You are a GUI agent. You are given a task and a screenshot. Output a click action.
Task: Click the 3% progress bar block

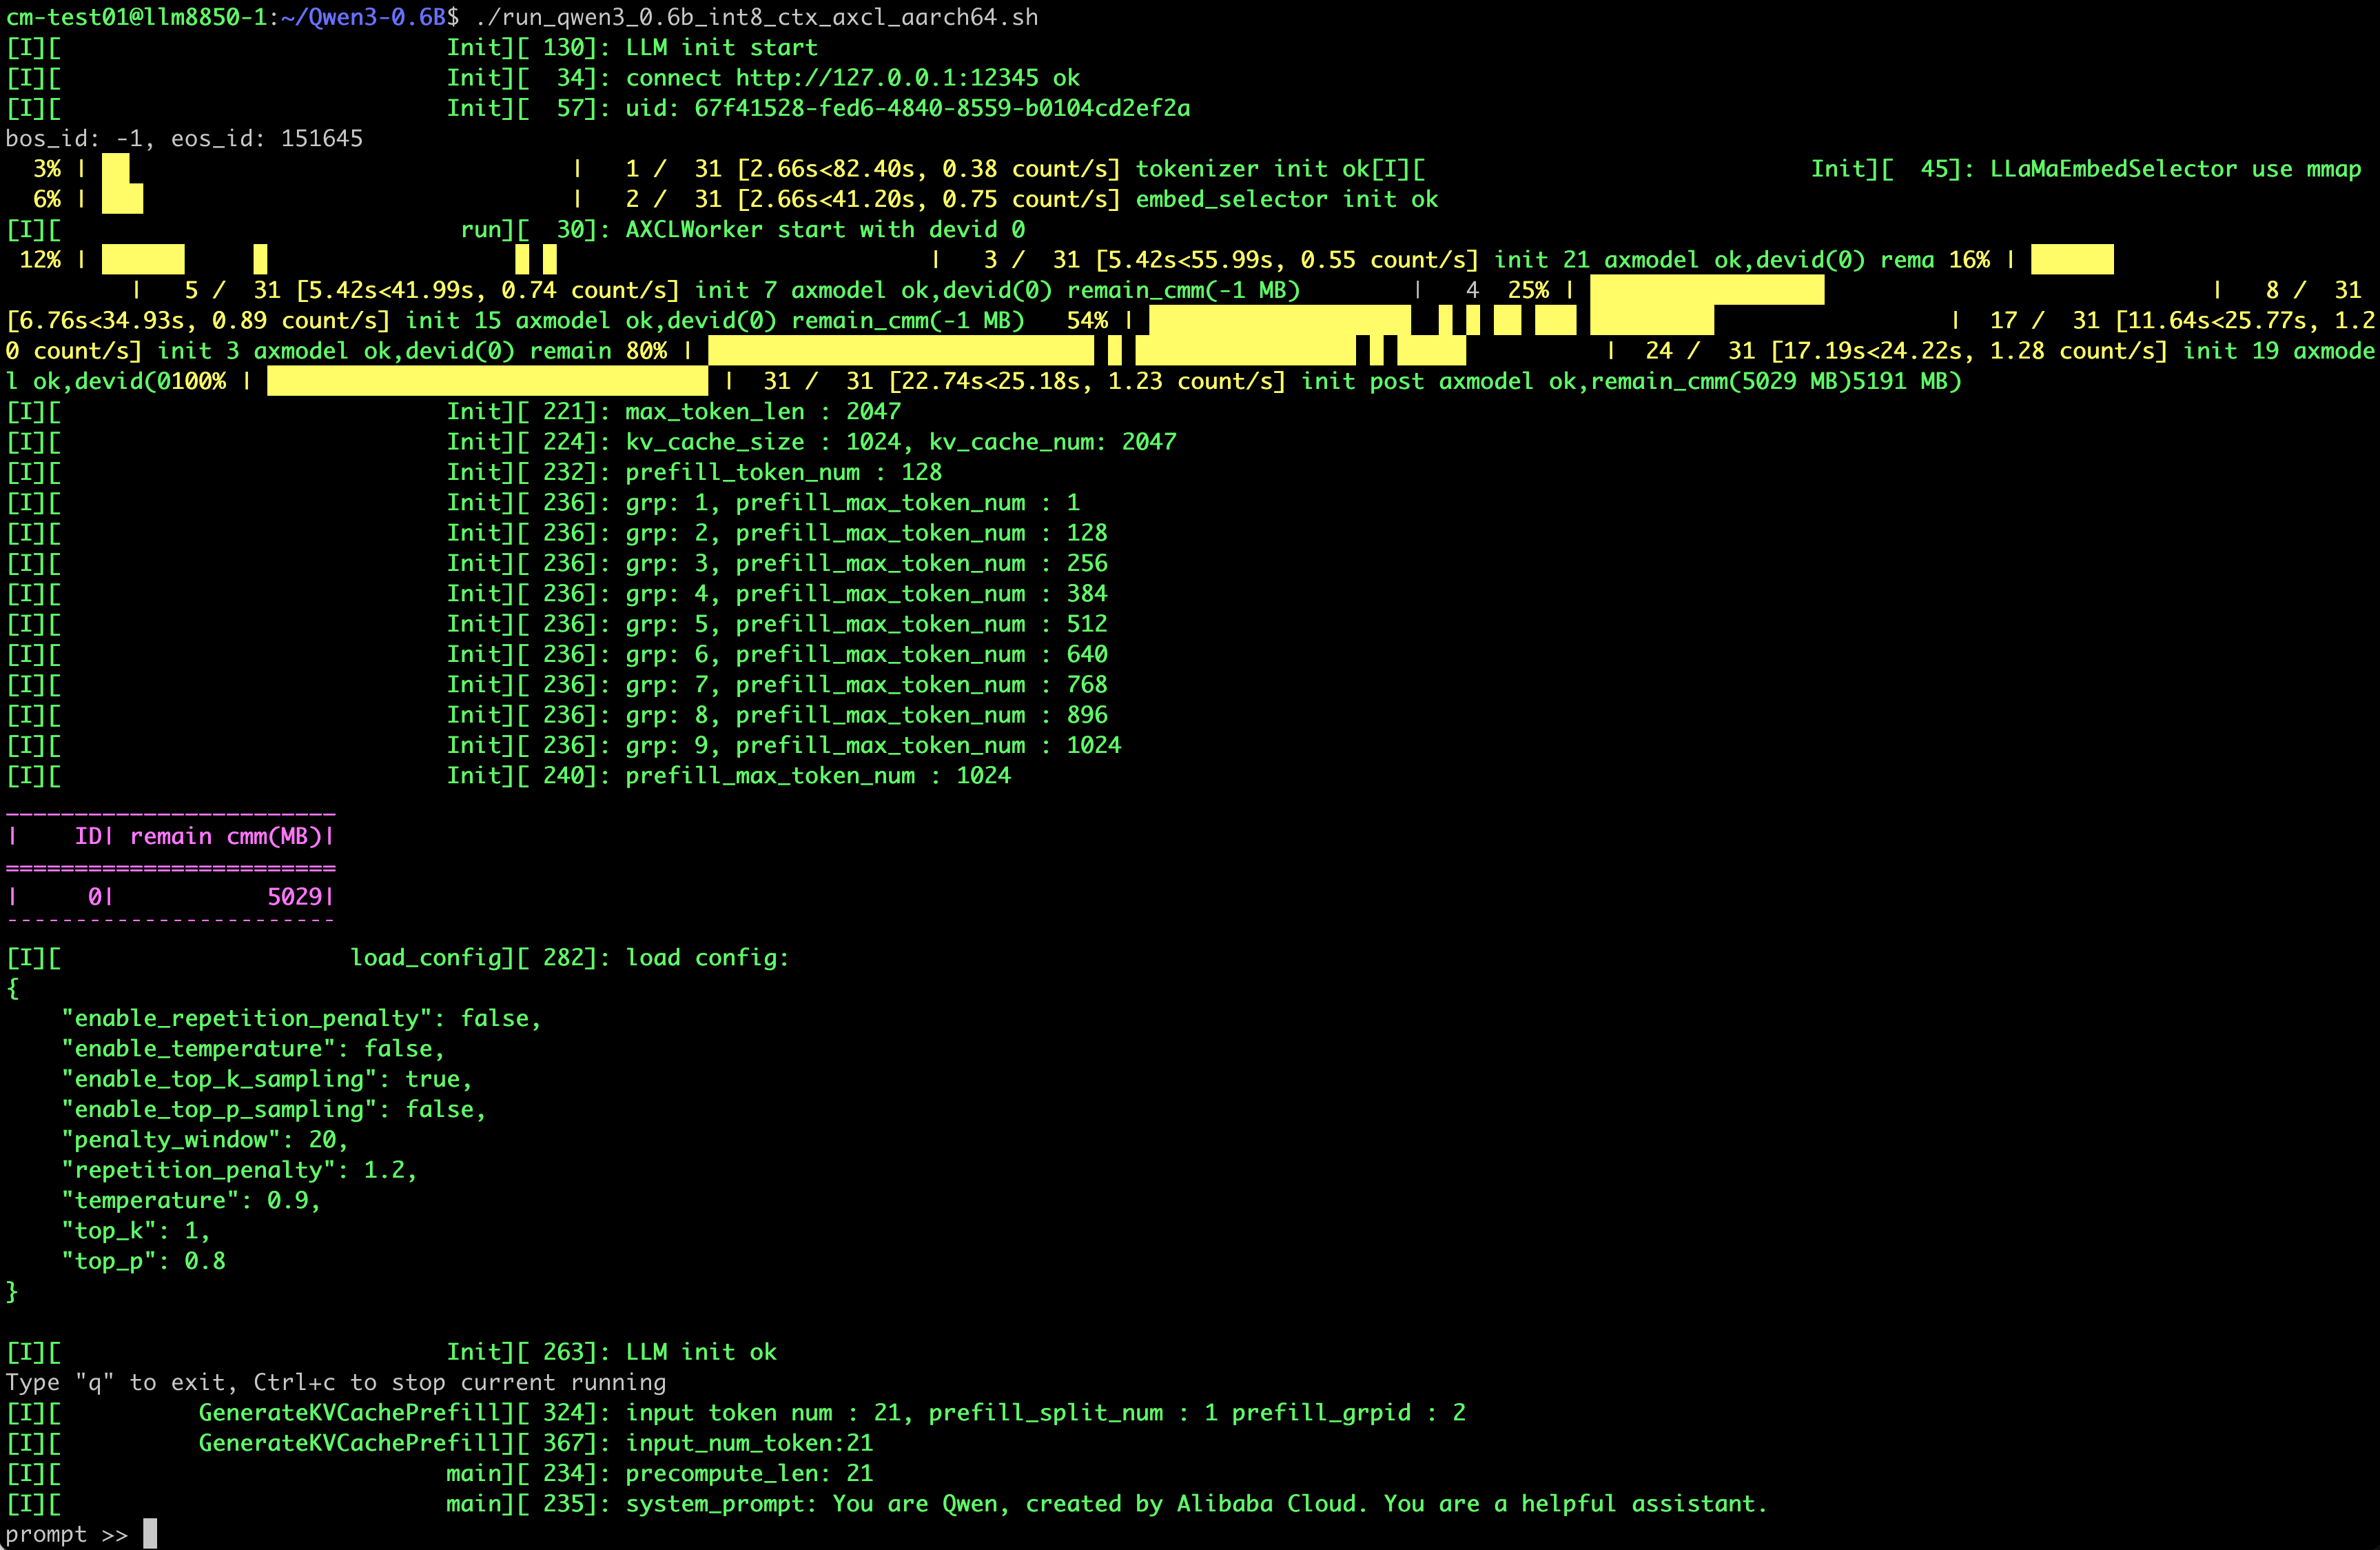click(116, 169)
